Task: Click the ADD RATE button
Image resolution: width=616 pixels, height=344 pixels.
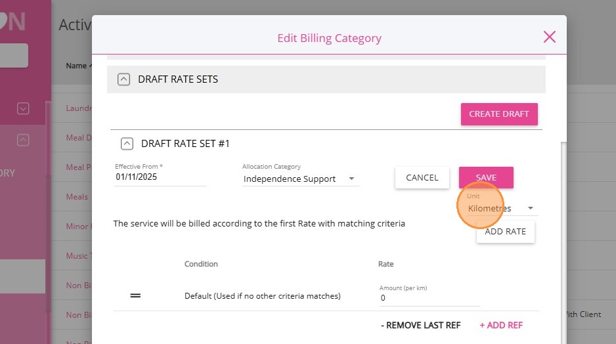Action: tap(505, 232)
